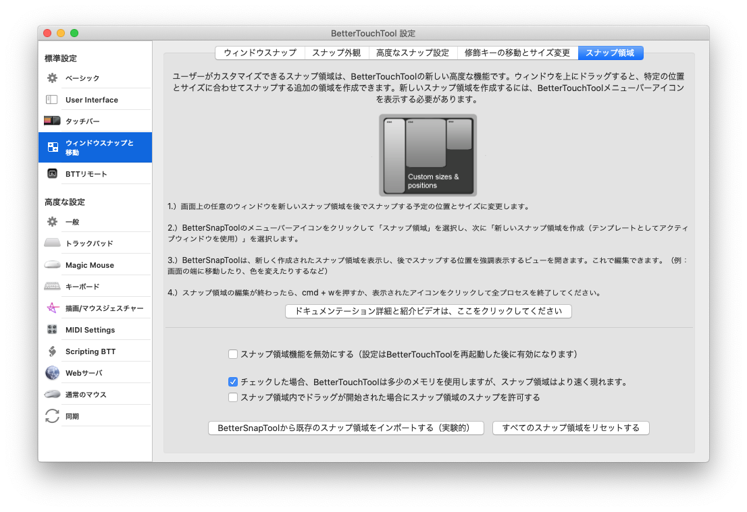747x512 pixels.
Task: Select 通常のマウス in the sidebar
Action: pos(95,394)
